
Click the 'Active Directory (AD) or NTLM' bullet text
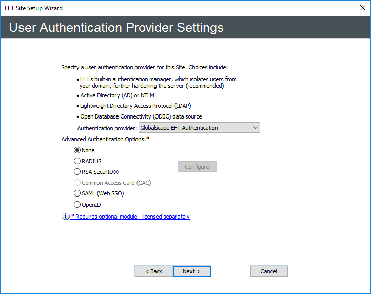point(117,95)
